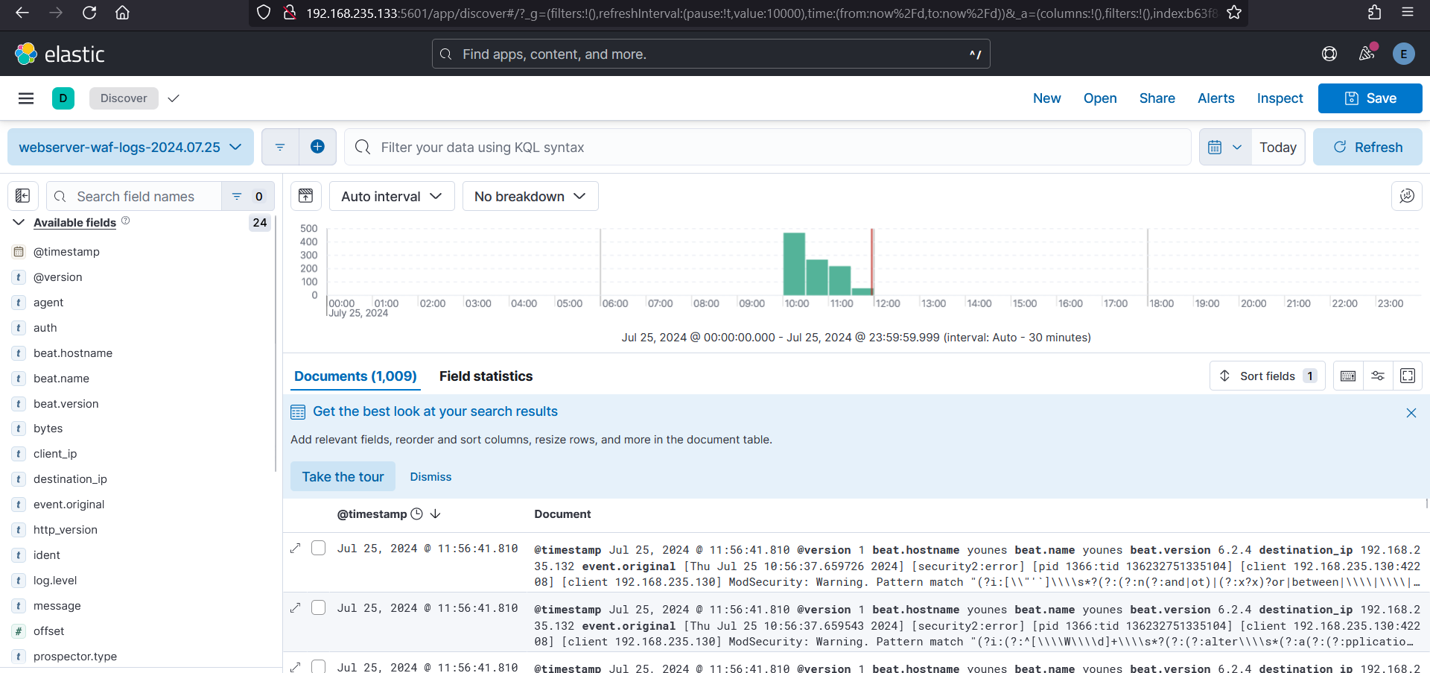Image resolution: width=1430 pixels, height=673 pixels.
Task: Open the saved filter set menu icon
Action: (x=280, y=147)
